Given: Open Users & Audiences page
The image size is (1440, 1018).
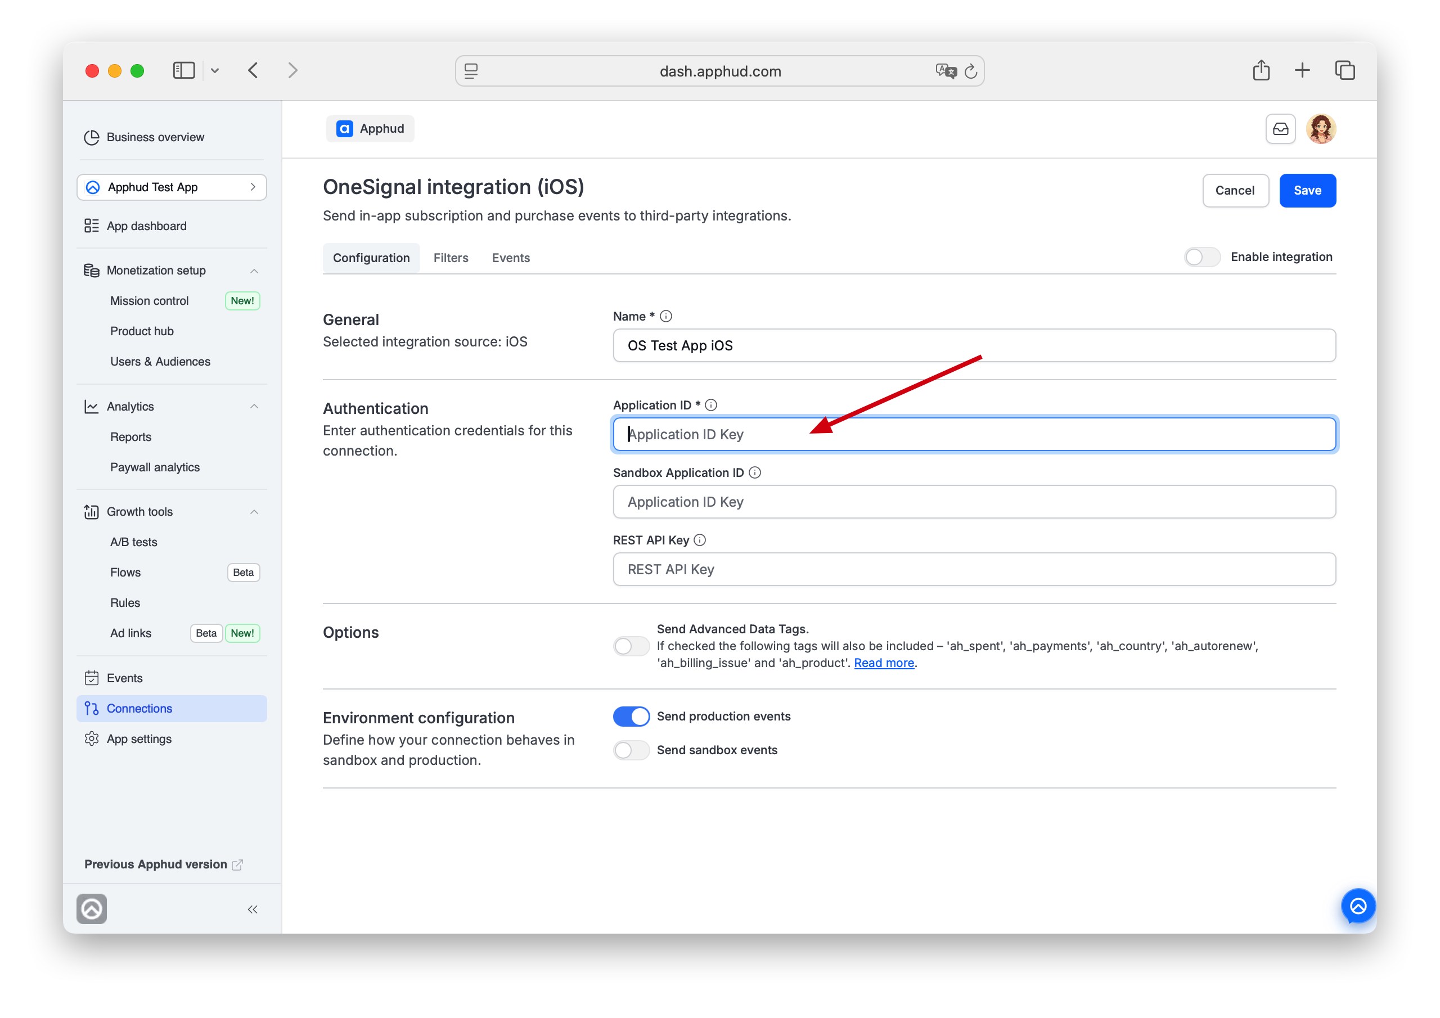Looking at the screenshot, I should (x=160, y=361).
